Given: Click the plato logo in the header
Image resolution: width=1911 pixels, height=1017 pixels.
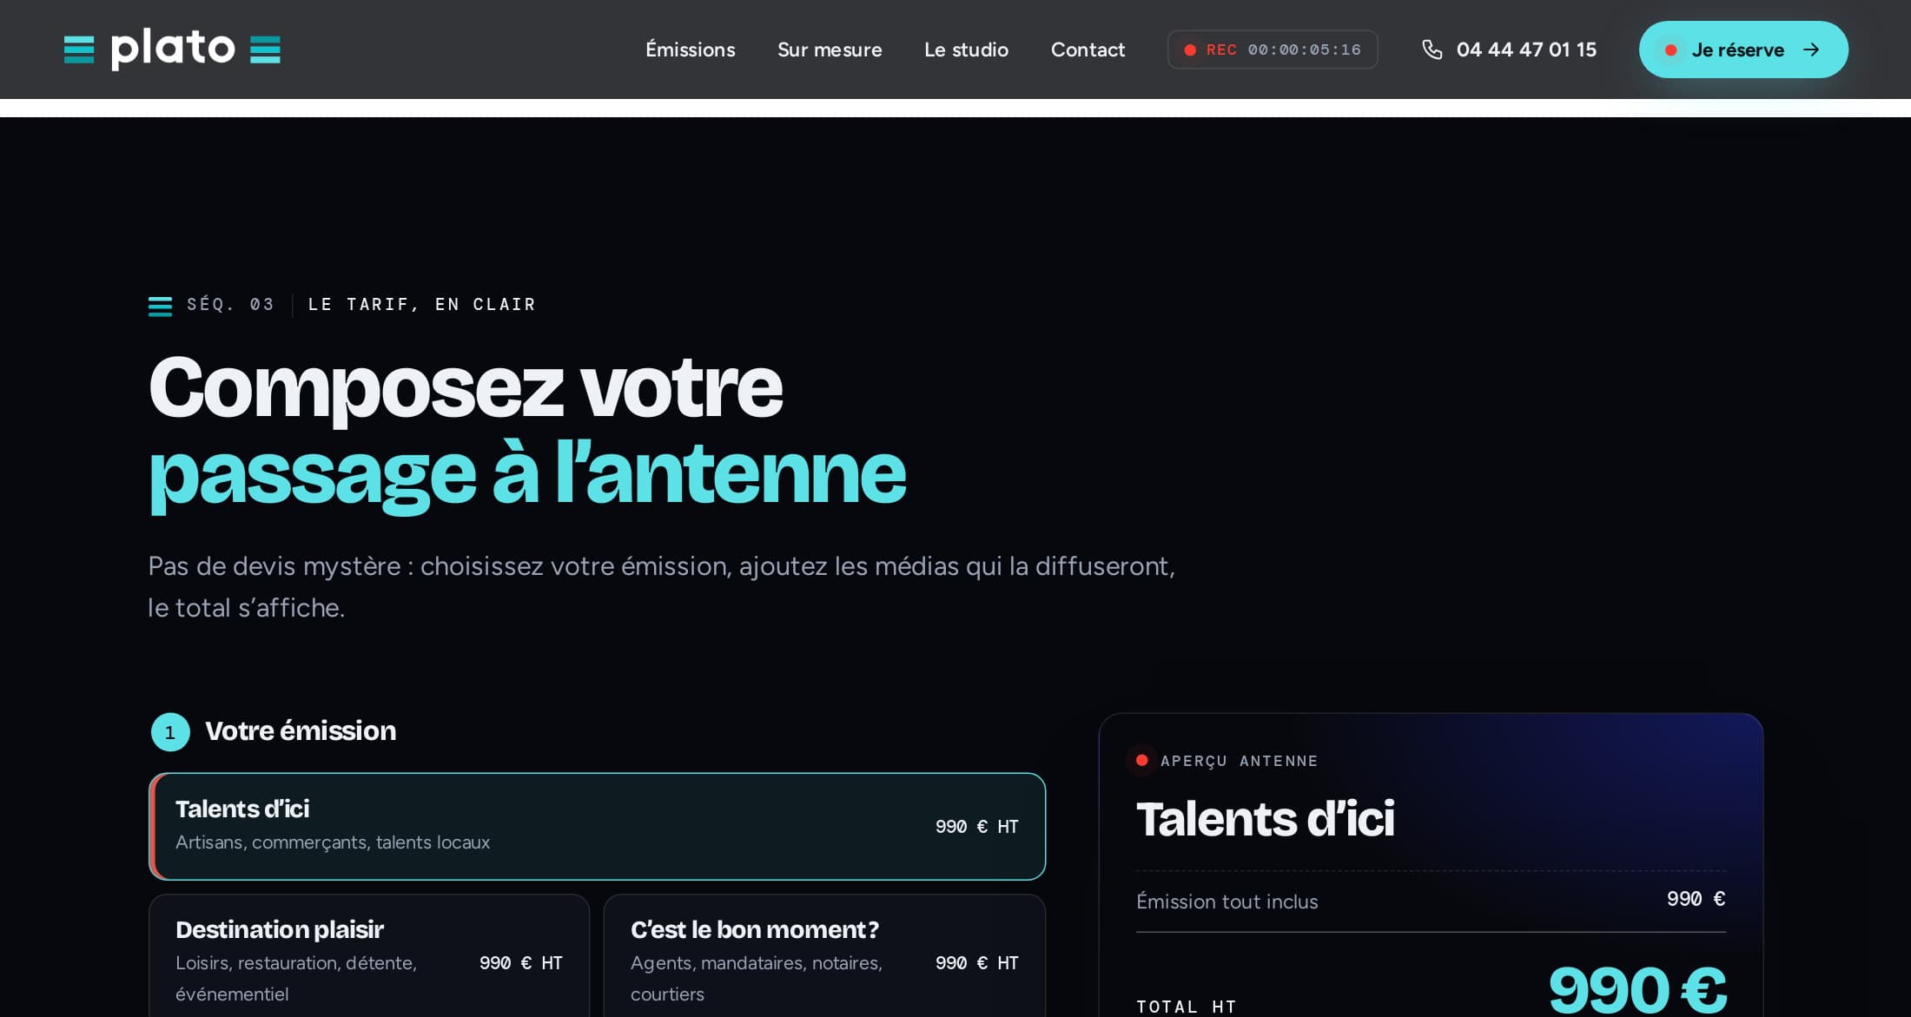Looking at the screenshot, I should tap(172, 50).
